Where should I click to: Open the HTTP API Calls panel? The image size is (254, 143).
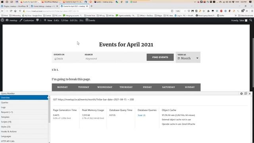(x=24, y=141)
